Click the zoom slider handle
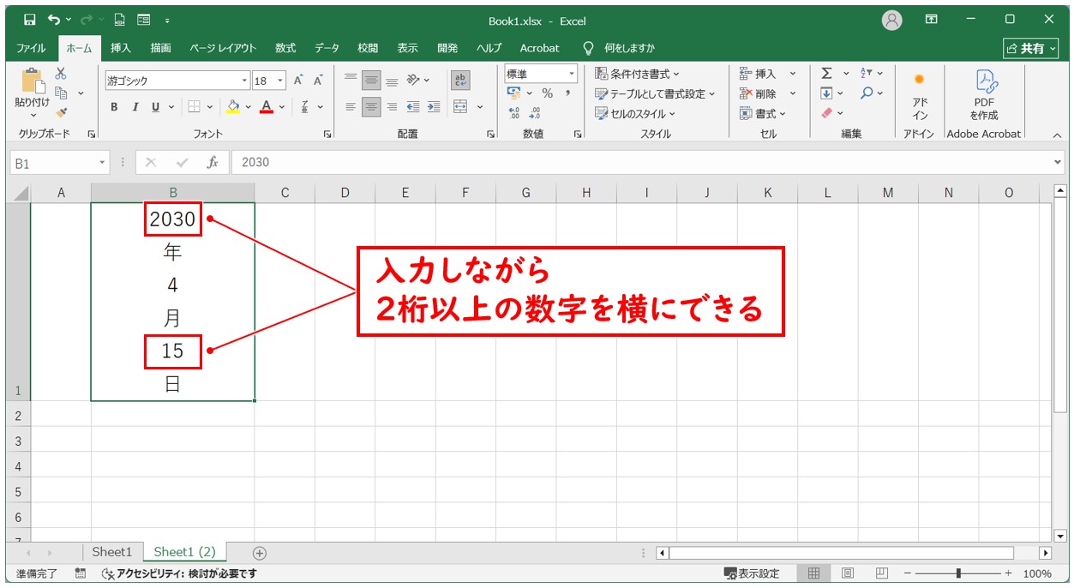Viewport: 1074px width, 588px height. click(x=958, y=573)
